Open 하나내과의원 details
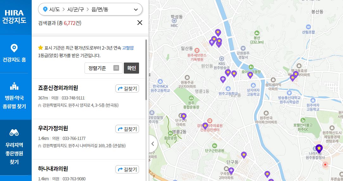Viewport: 343px width, 181px height. [x=53, y=169]
